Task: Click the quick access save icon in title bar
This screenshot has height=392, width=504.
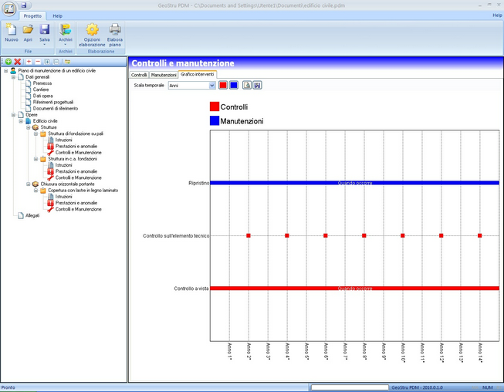Action: pyautogui.click(x=24, y=5)
